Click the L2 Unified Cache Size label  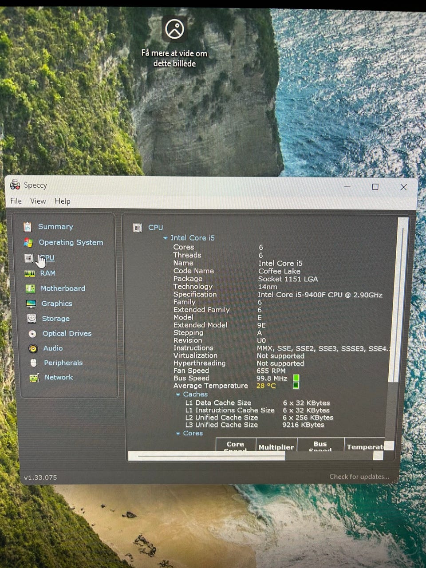[221, 418]
